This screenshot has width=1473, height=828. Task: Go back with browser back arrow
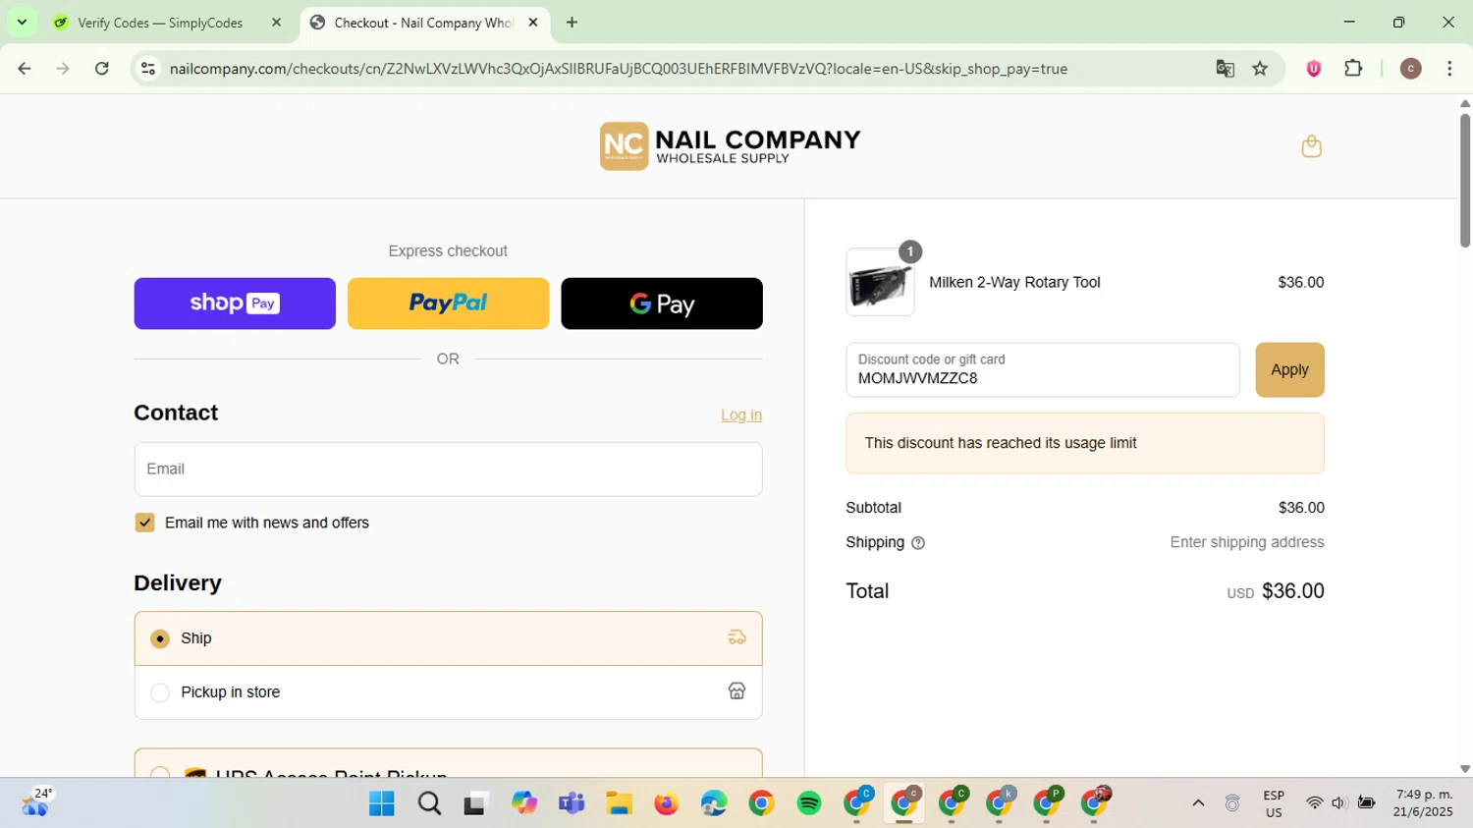pyautogui.click(x=25, y=69)
